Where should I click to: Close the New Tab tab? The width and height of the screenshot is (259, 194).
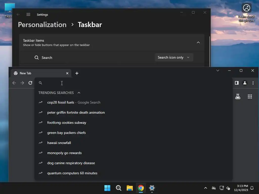67,73
